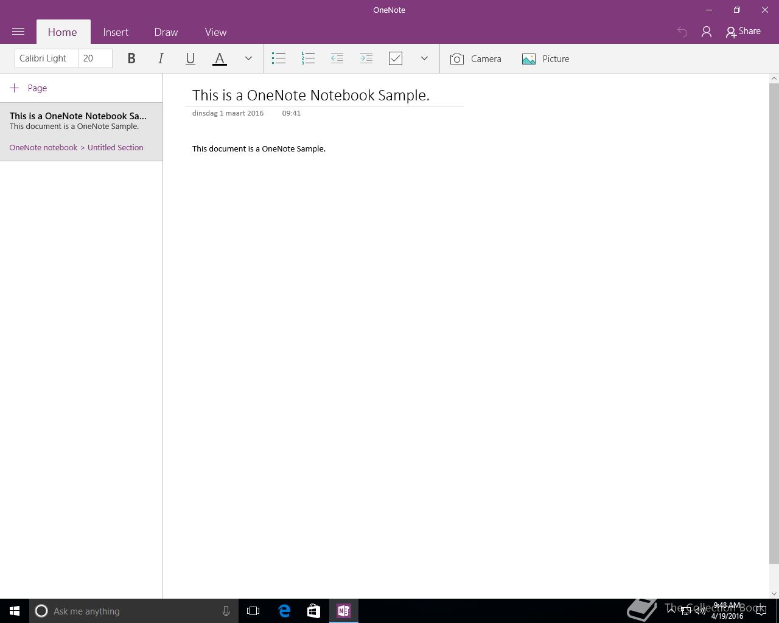Expand the paragraph options chevron
Viewport: 779px width, 623px height.
tap(424, 58)
